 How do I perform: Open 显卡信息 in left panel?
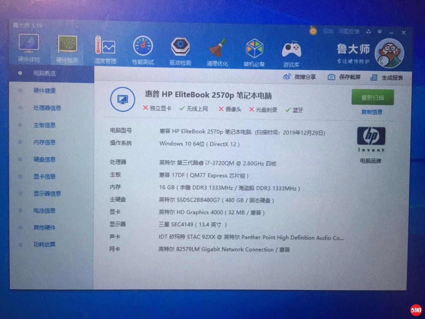[x=44, y=177]
